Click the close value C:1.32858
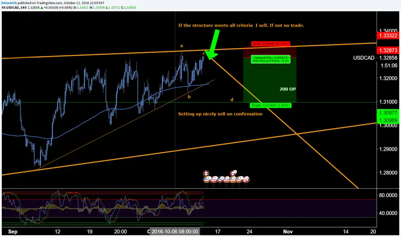 click(x=129, y=7)
